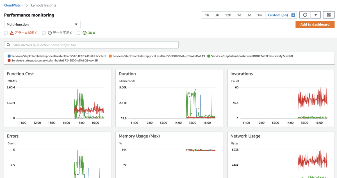Screen dimensions: 337x178
Task: Enter fullscreen mode with the expand icon
Action: (x=329, y=15)
